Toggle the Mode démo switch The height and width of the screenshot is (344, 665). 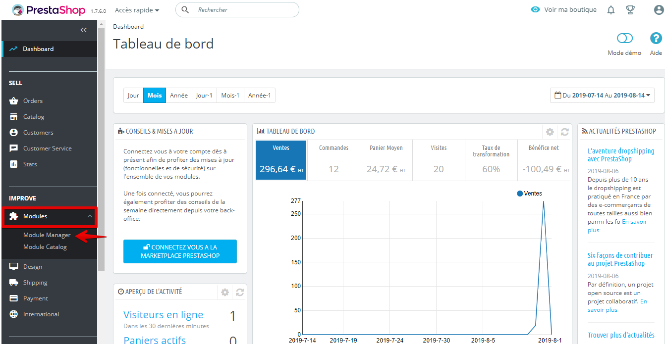625,39
